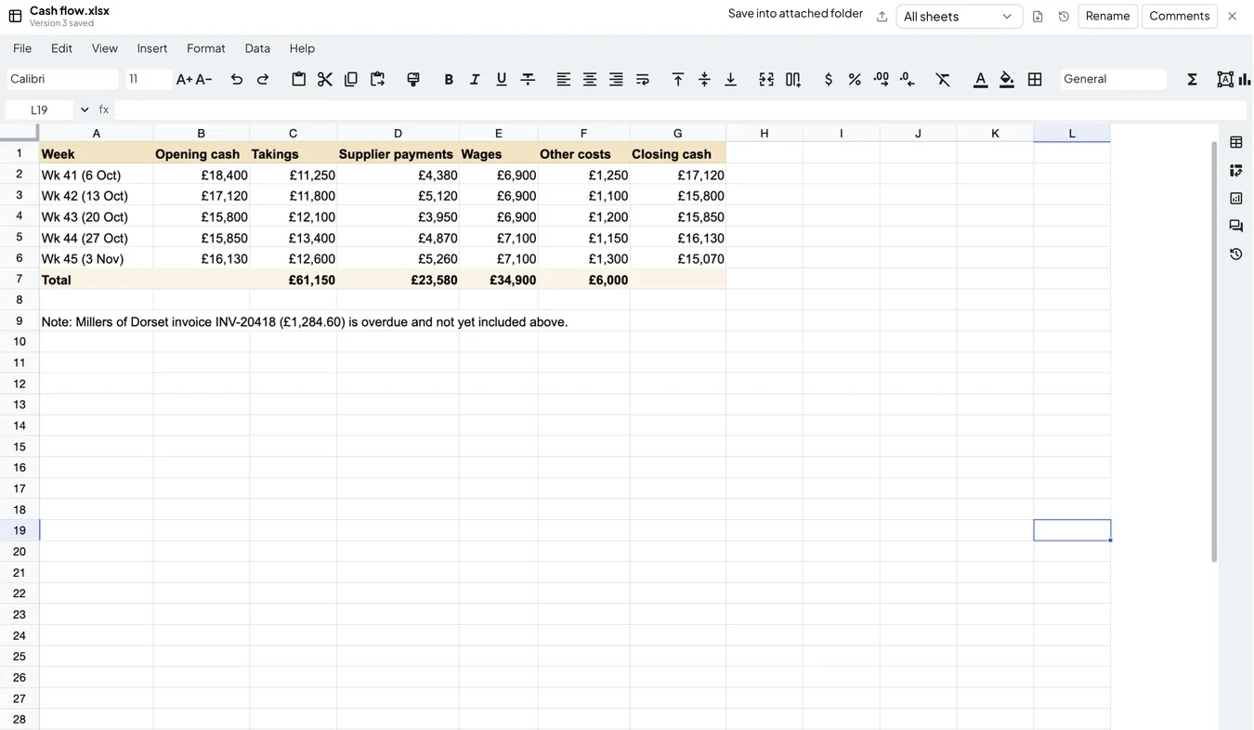
Task: Select the paint format roller icon
Action: click(413, 80)
